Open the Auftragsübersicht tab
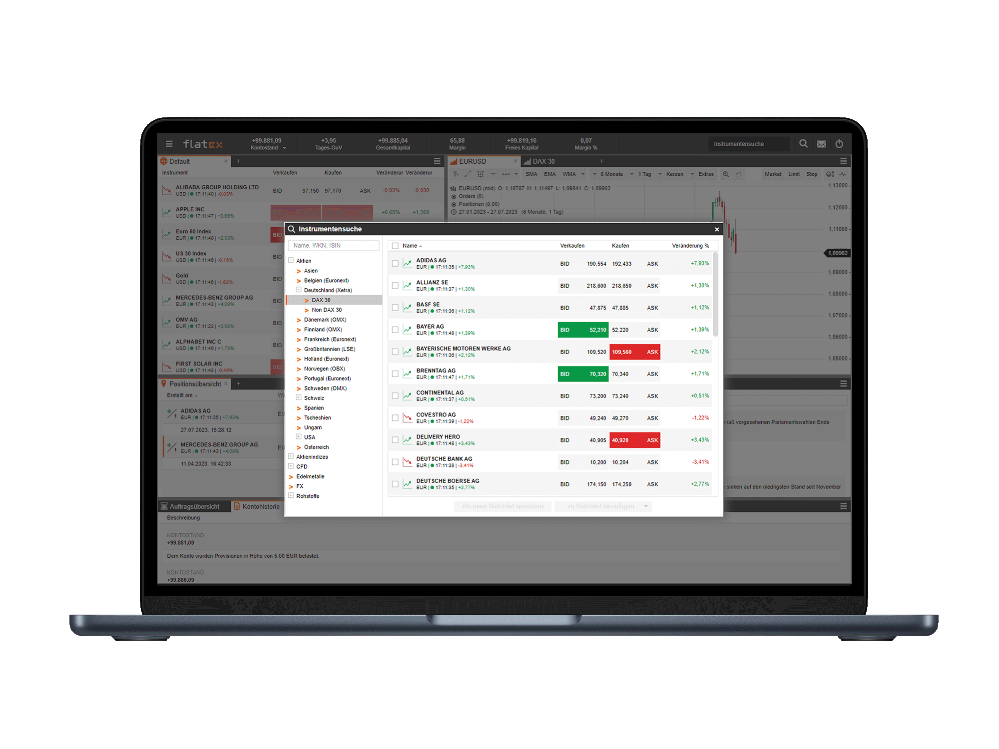The width and height of the screenshot is (999, 749). (x=194, y=506)
